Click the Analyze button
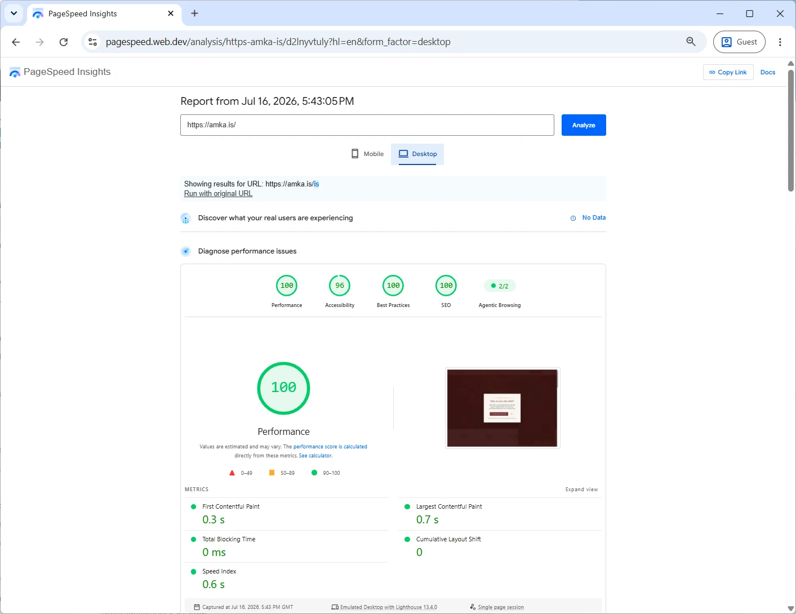Screen dimensions: 796x614 584,125
